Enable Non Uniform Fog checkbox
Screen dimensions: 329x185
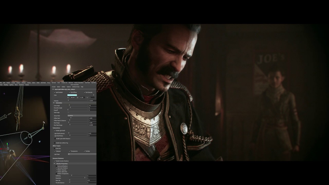coord(55,143)
